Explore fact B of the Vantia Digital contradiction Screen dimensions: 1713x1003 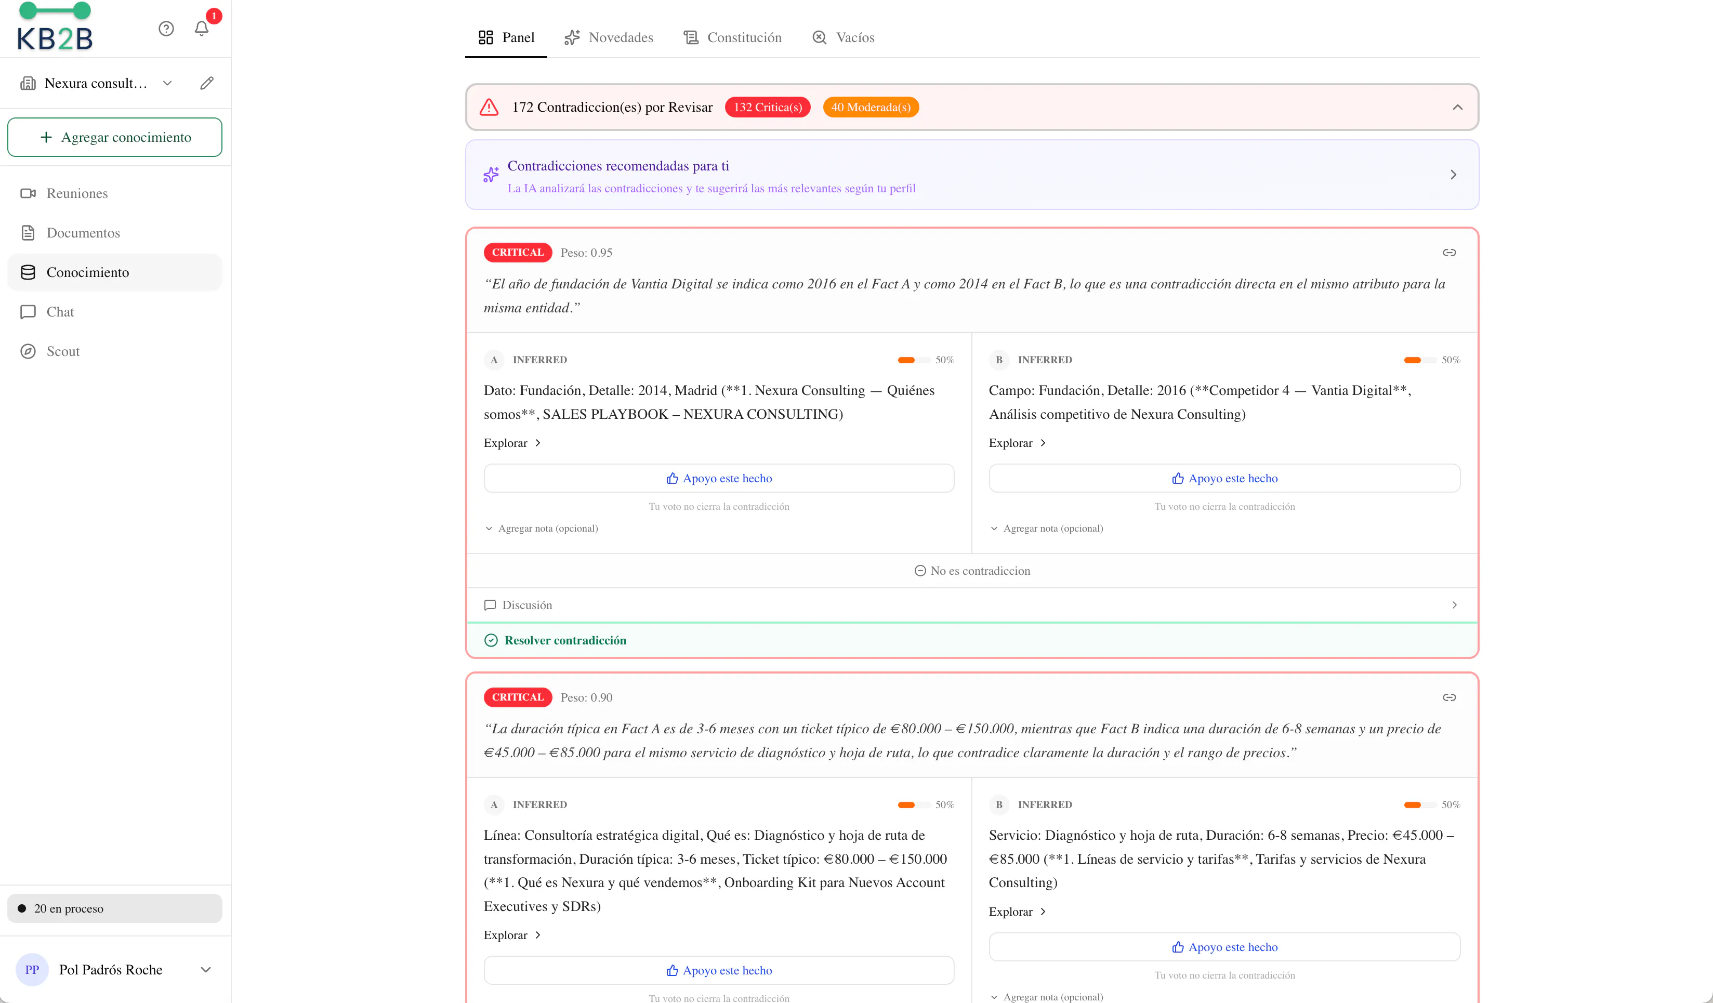coord(1018,443)
